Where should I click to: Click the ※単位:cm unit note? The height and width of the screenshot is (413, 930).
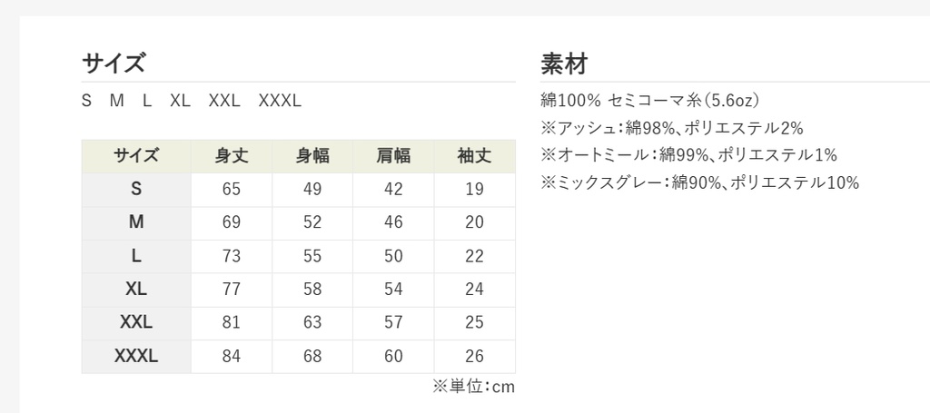(474, 387)
